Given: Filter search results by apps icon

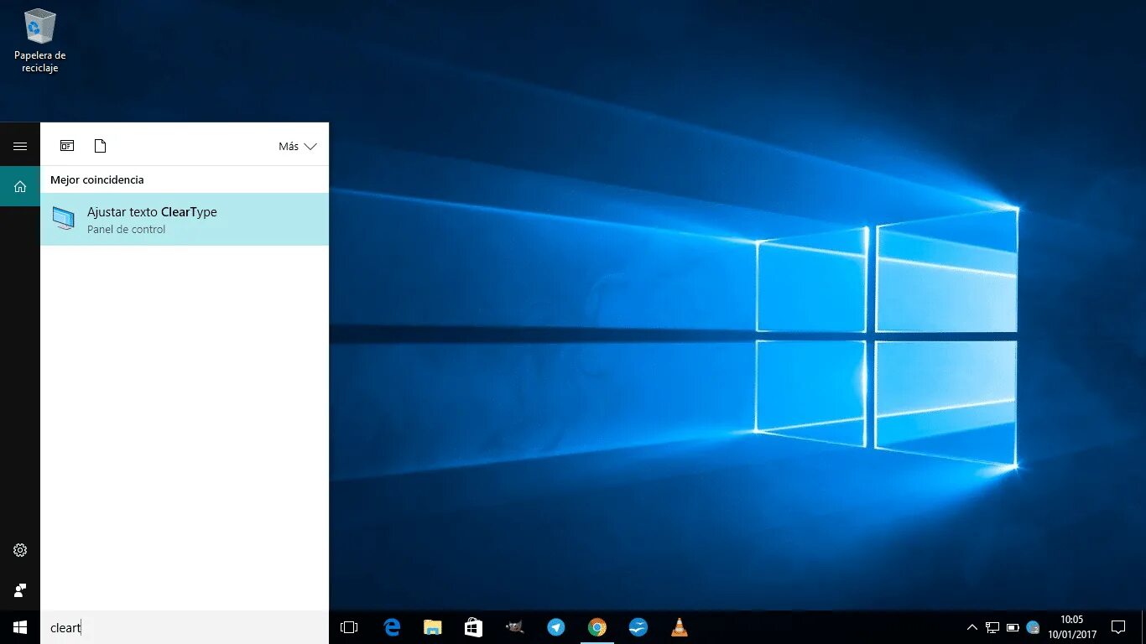Looking at the screenshot, I should pyautogui.click(x=67, y=146).
